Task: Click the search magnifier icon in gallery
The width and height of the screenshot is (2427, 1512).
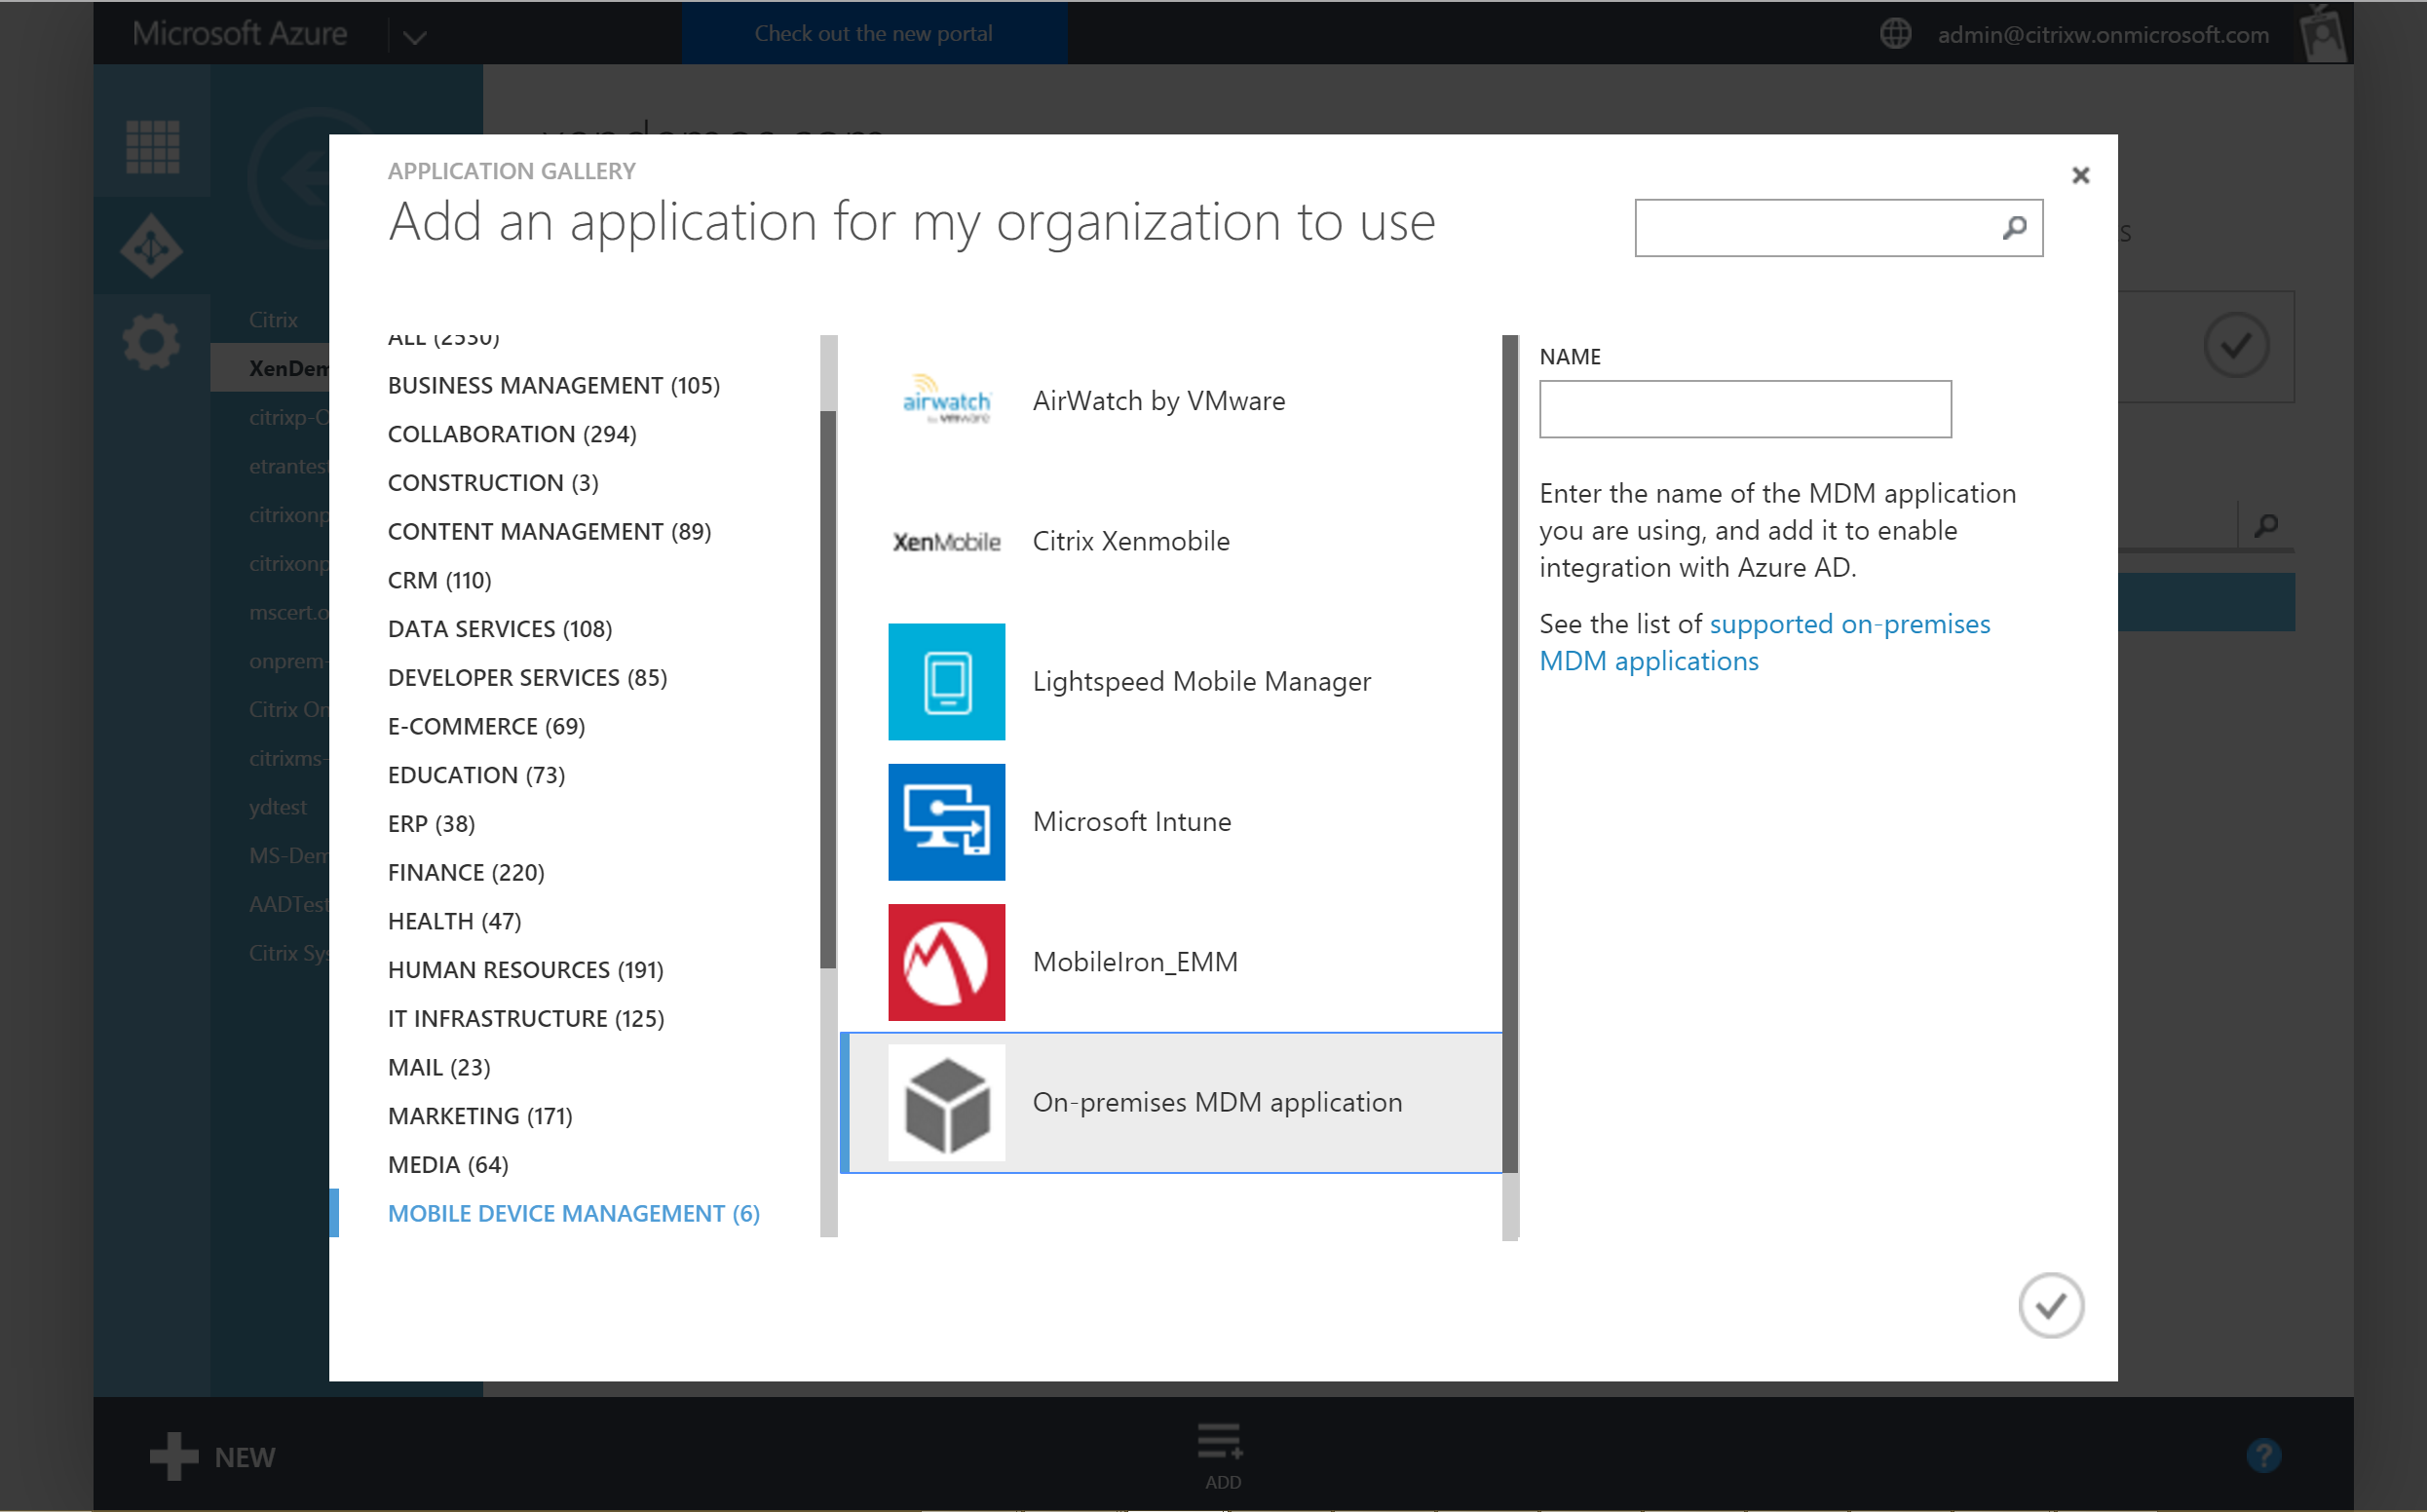Action: (2014, 228)
